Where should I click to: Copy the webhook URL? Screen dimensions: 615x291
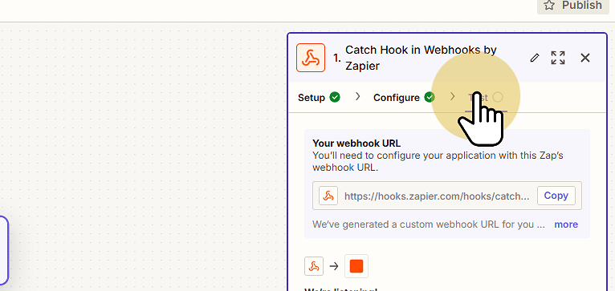[556, 196]
